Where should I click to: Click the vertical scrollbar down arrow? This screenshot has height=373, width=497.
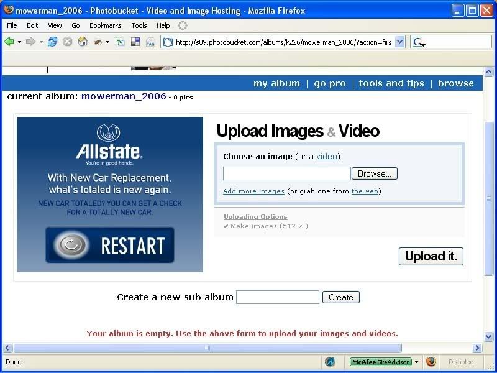click(488, 336)
